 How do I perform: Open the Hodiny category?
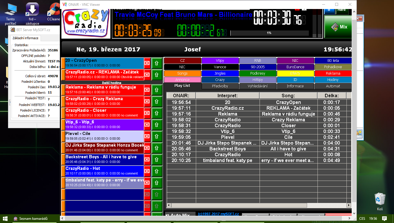(x=333, y=80)
